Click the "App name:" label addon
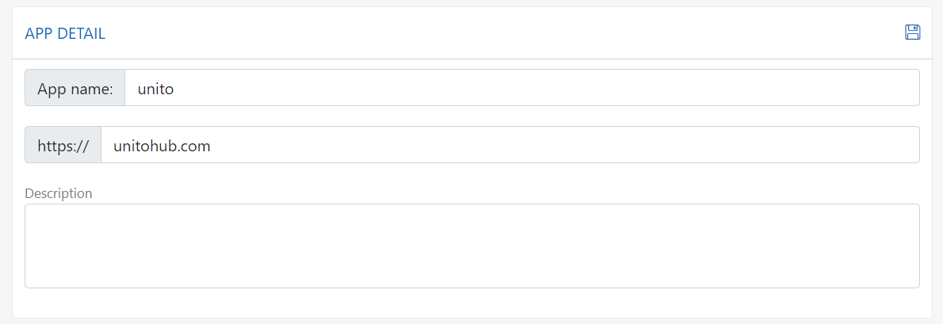943x324 pixels. 75,88
